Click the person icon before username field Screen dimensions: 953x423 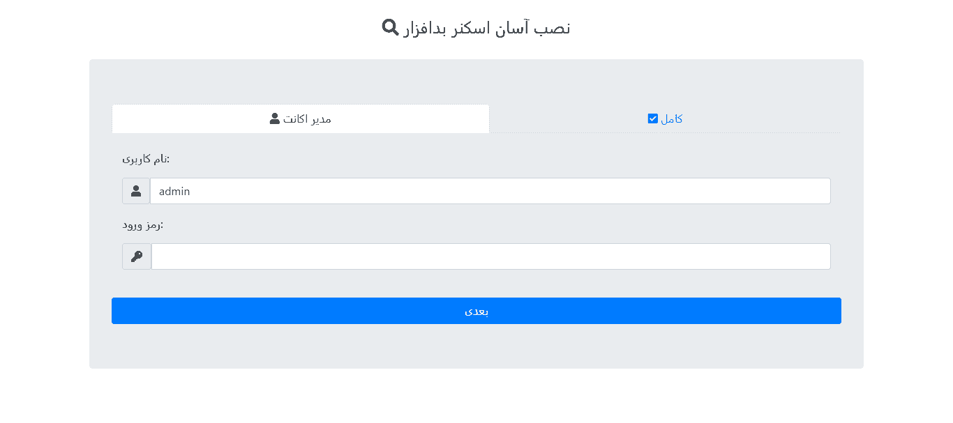pyautogui.click(x=136, y=191)
